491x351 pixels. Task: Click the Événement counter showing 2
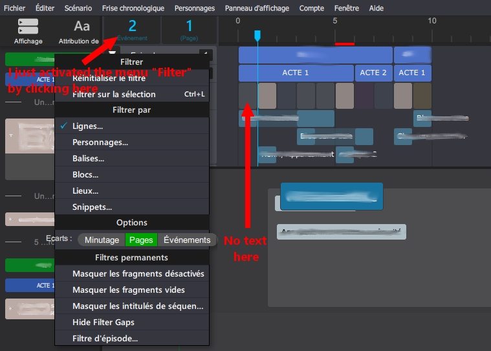click(133, 30)
